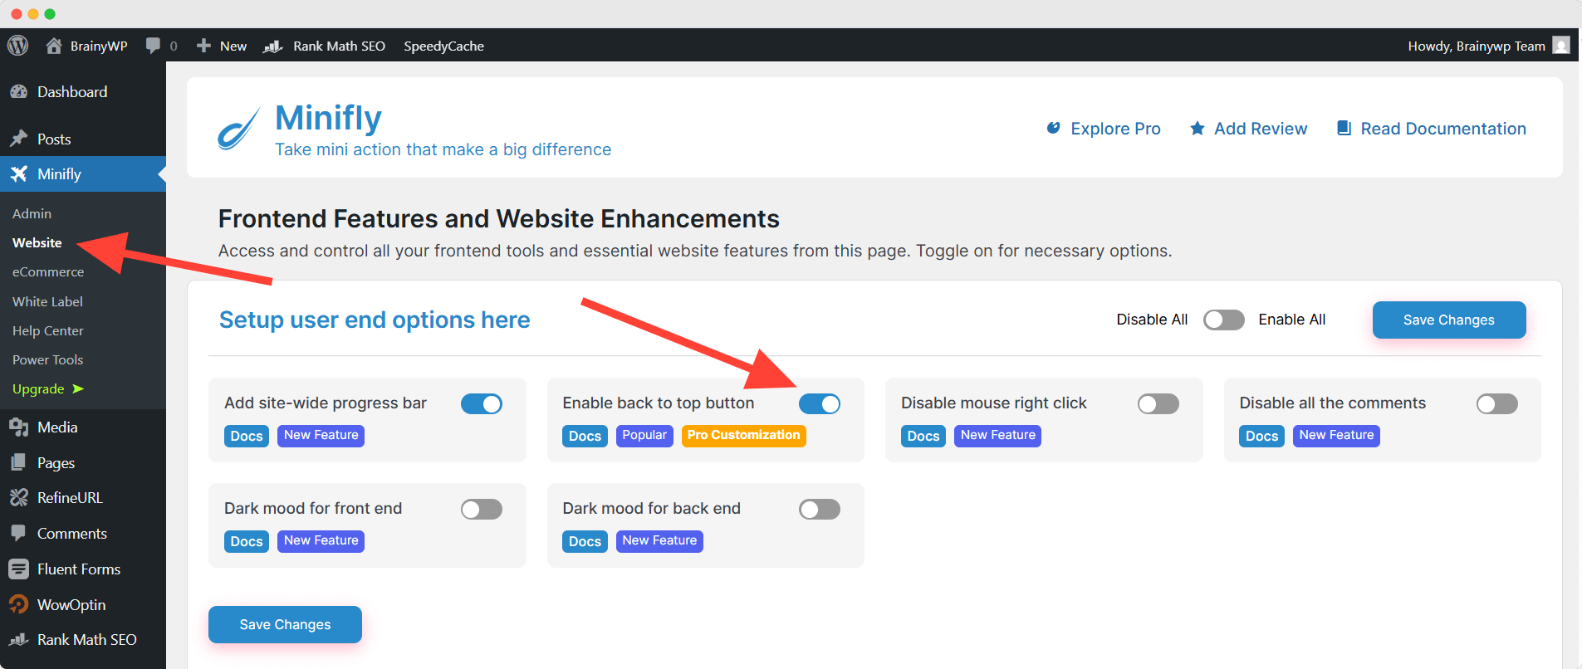Image resolution: width=1582 pixels, height=669 pixels.
Task: Click the Media icon in sidebar
Action: point(19,427)
